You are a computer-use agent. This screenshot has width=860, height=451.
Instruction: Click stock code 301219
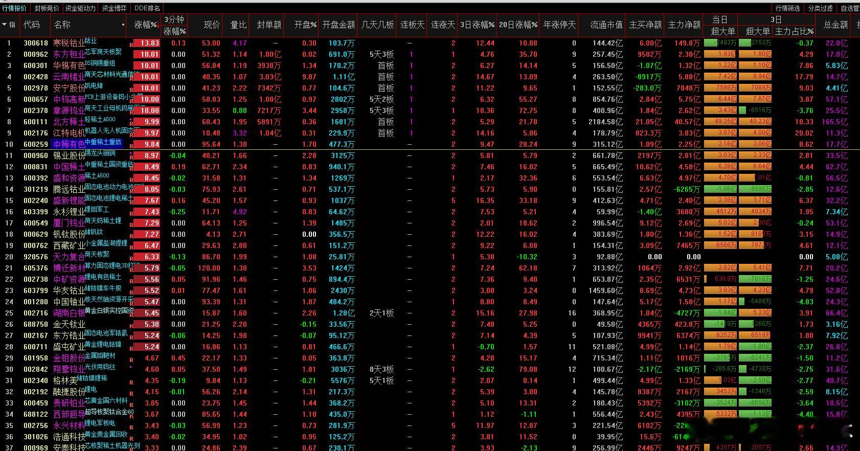(x=36, y=190)
